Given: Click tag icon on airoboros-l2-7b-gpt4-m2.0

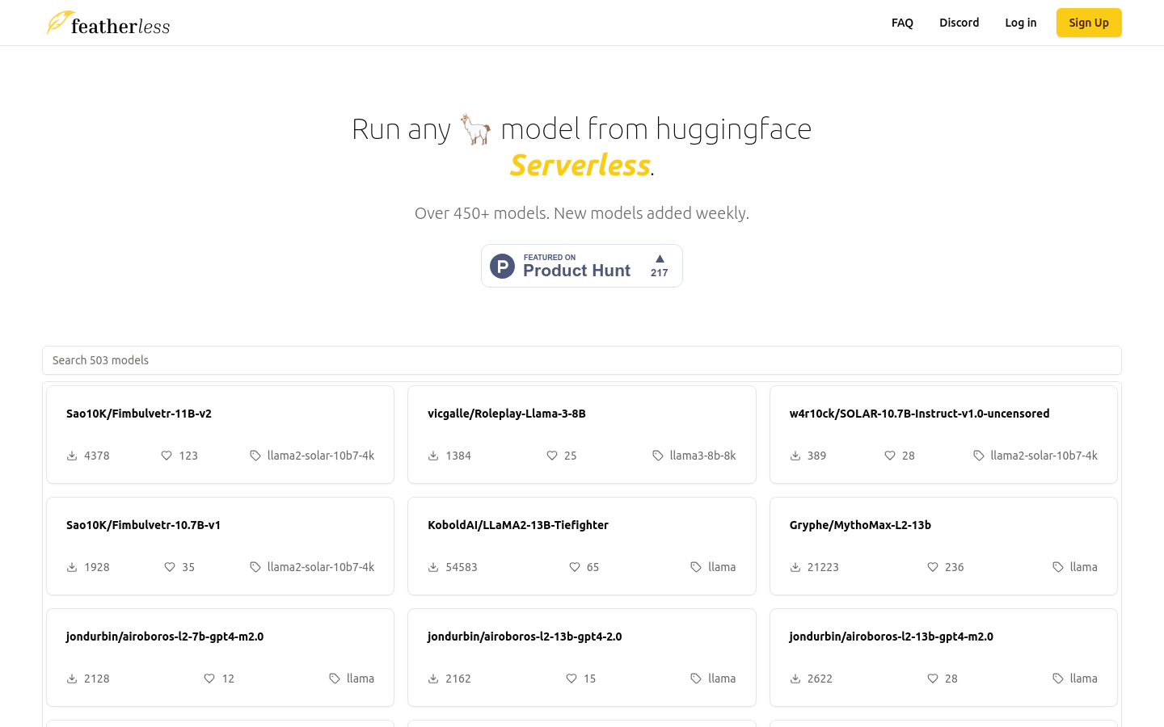Looking at the screenshot, I should pos(335,679).
